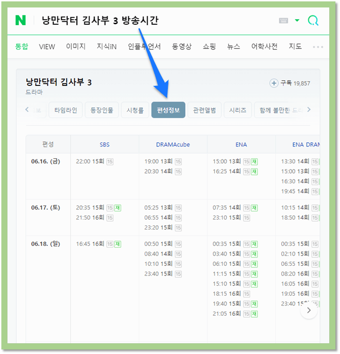Click the round next-arrow schedule button
Viewport: 340px width, 354px height.
tap(309, 311)
